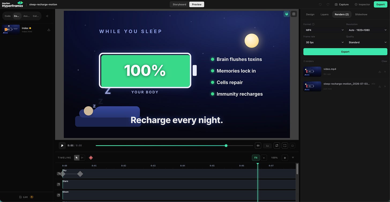Click the playback progress slider handle

(x=226, y=146)
